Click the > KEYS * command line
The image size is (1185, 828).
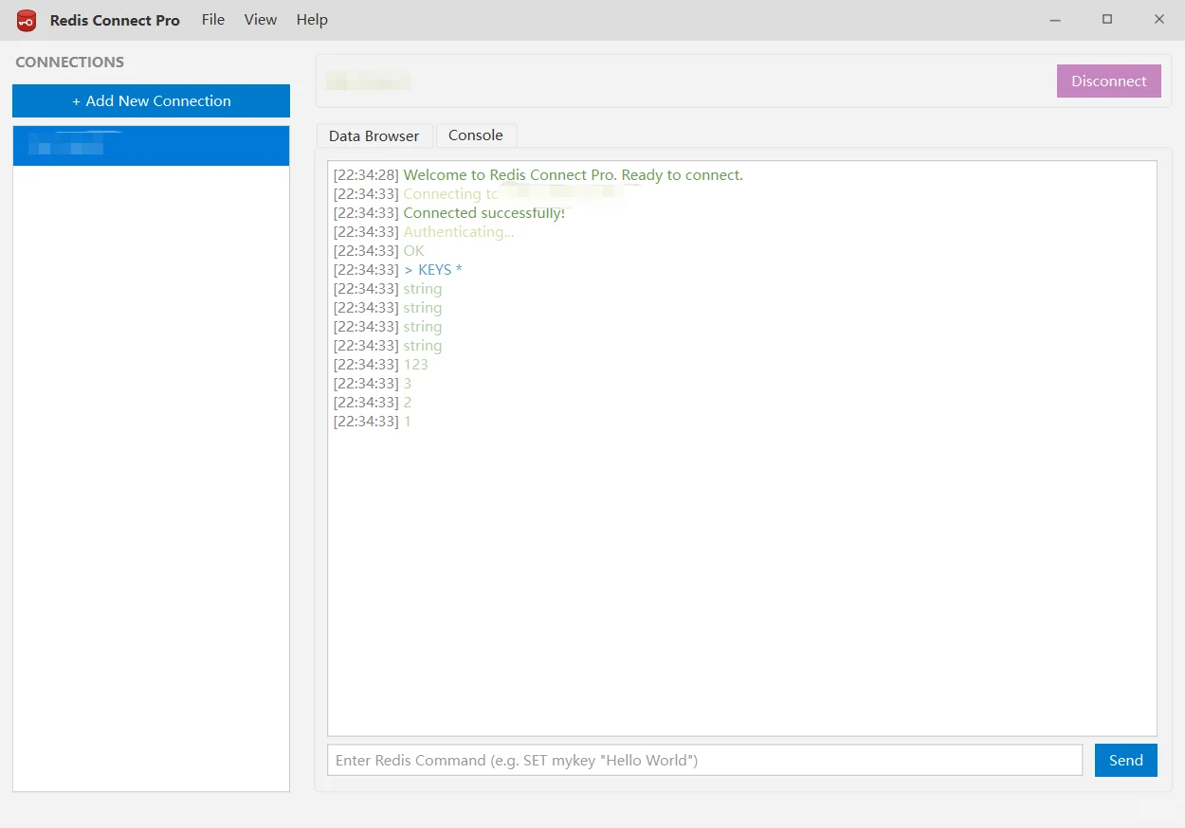click(x=432, y=270)
